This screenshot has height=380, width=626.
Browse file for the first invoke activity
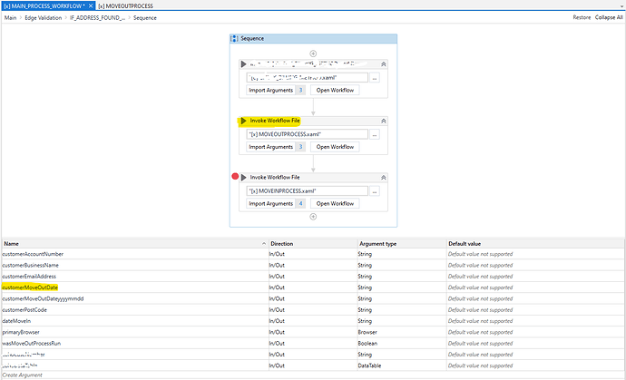click(375, 77)
